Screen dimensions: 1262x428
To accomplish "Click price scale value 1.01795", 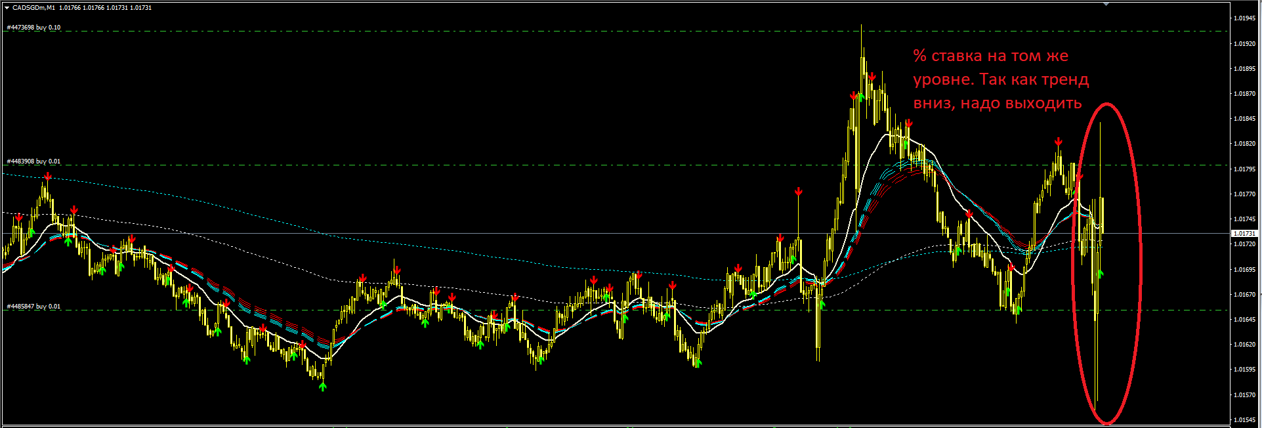I will pos(1245,169).
